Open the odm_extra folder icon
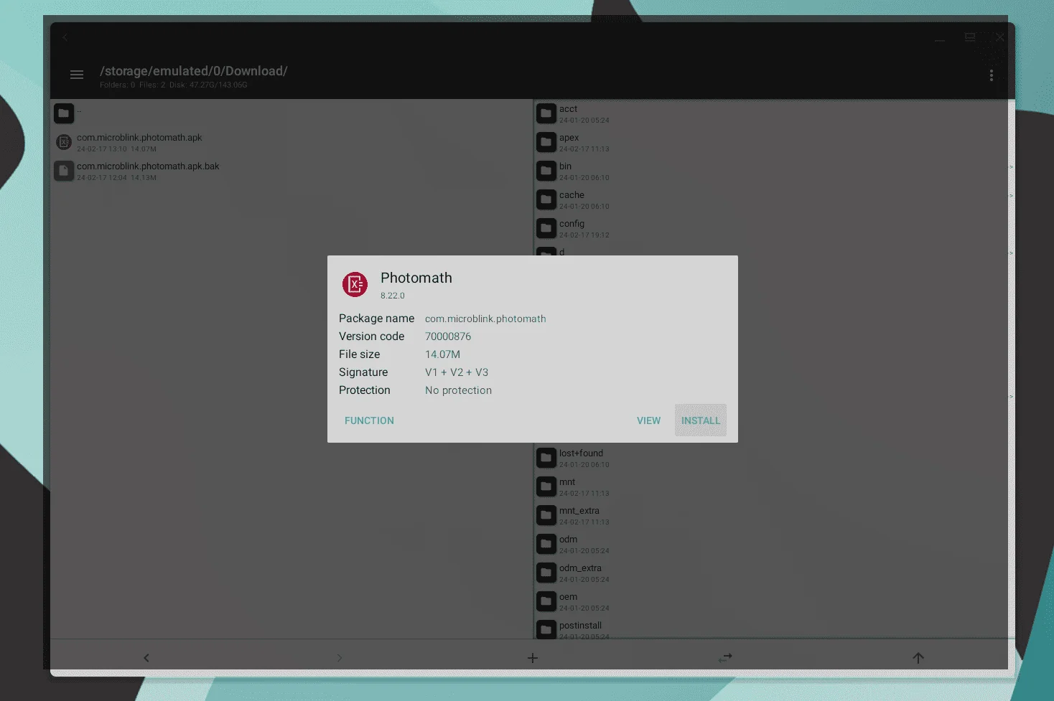The height and width of the screenshot is (701, 1054). [546, 573]
